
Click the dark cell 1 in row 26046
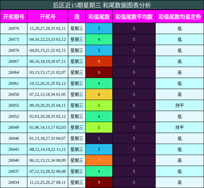click(x=99, y=138)
